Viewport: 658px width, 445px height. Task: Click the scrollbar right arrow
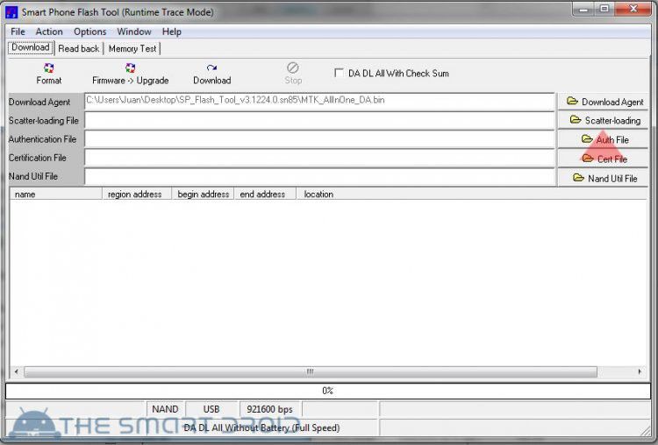[x=640, y=371]
